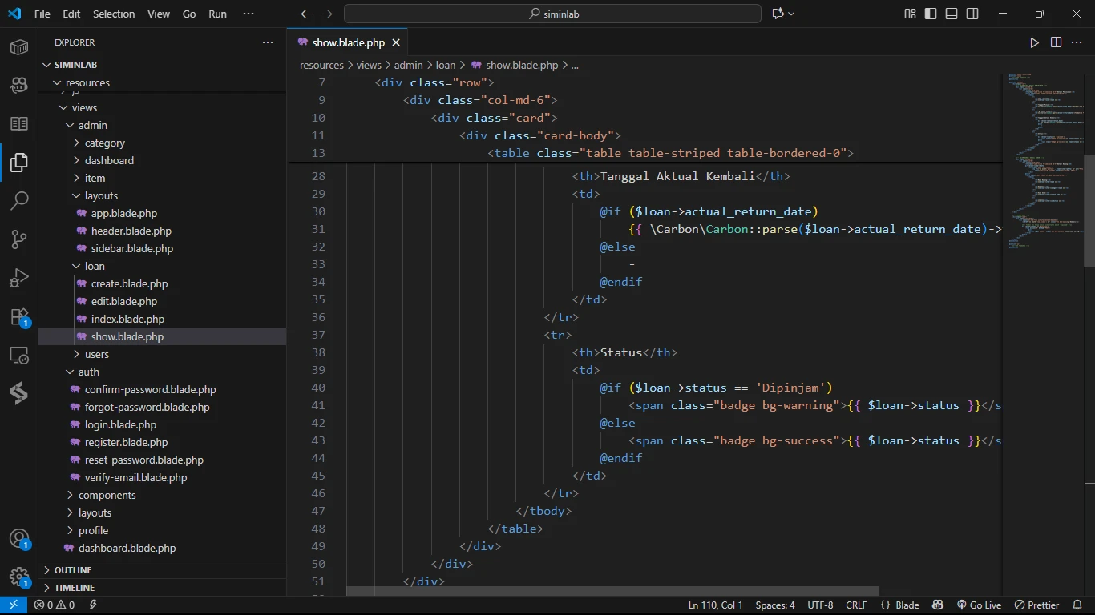Expand the OUTLINE section
Image resolution: width=1095 pixels, height=615 pixels.
73,570
